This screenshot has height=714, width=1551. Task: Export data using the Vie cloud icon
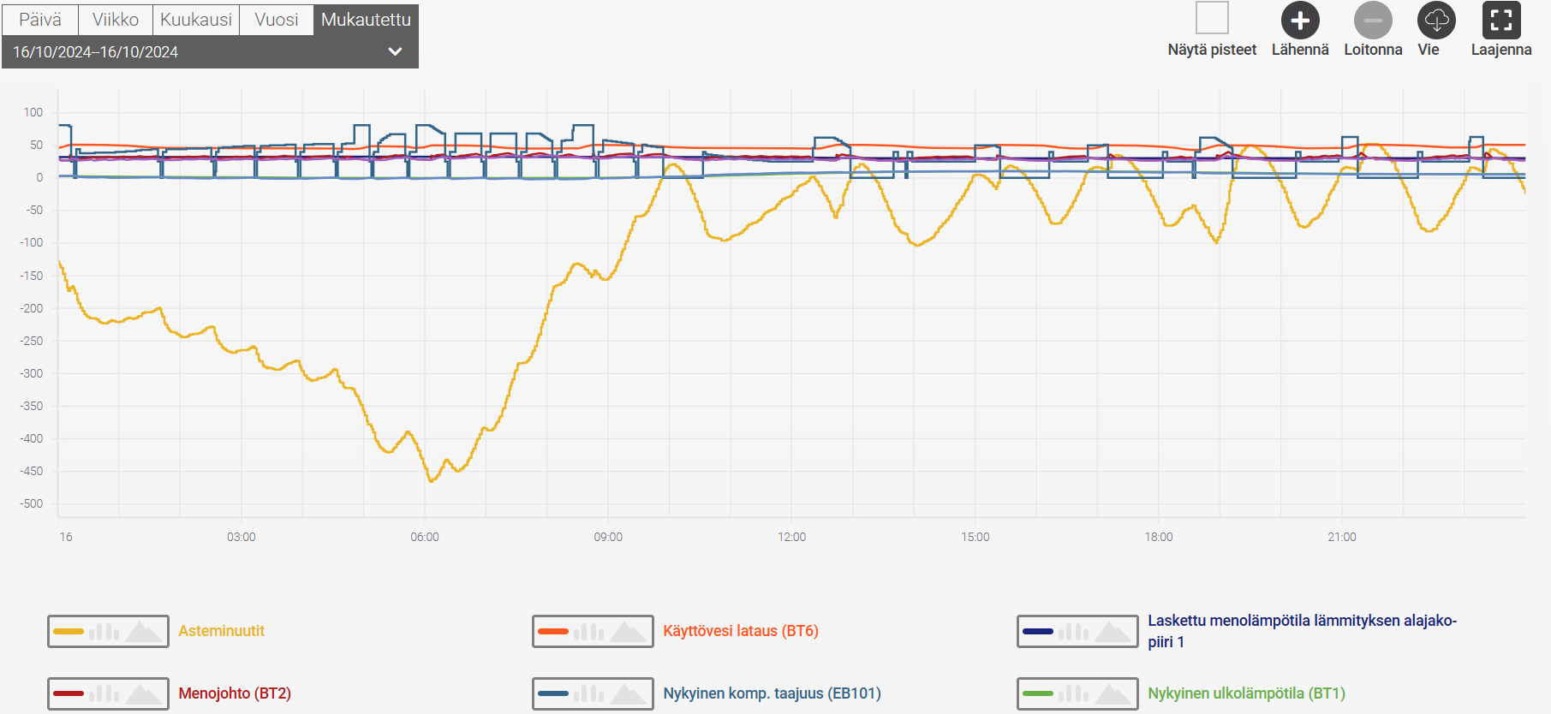coord(1436,21)
